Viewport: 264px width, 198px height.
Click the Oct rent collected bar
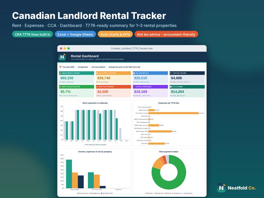coord(117,129)
